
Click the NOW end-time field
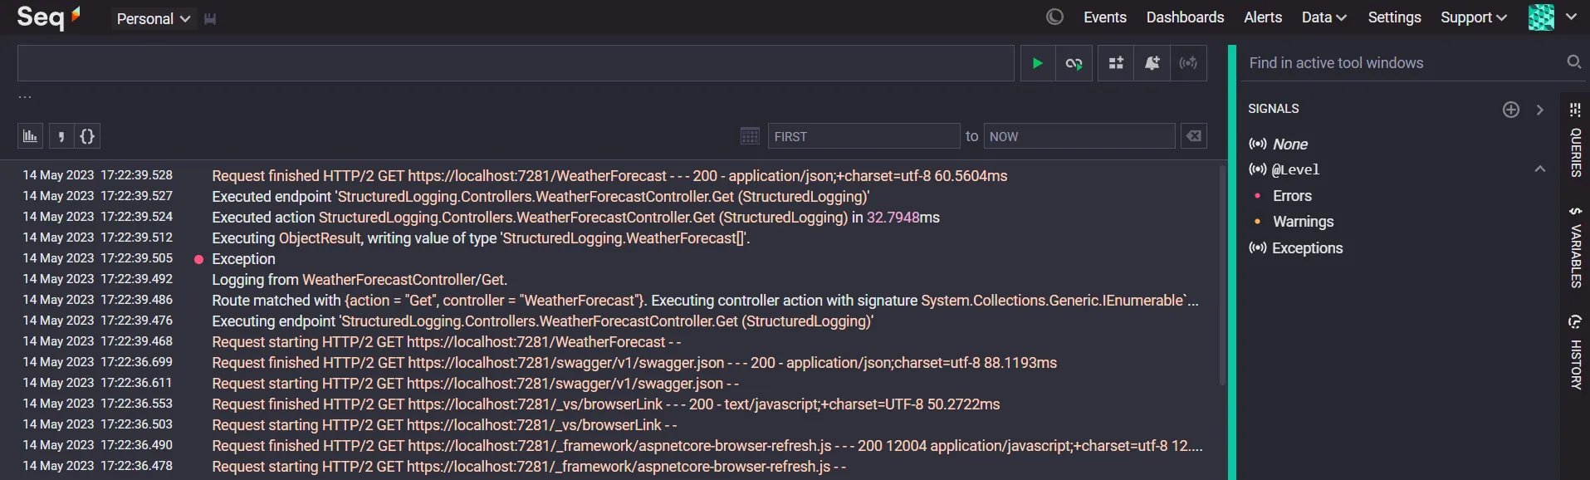pos(1079,136)
